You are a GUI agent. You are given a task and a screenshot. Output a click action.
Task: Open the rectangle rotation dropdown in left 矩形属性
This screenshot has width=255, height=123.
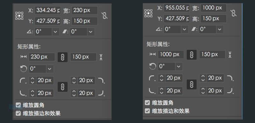point(50,69)
